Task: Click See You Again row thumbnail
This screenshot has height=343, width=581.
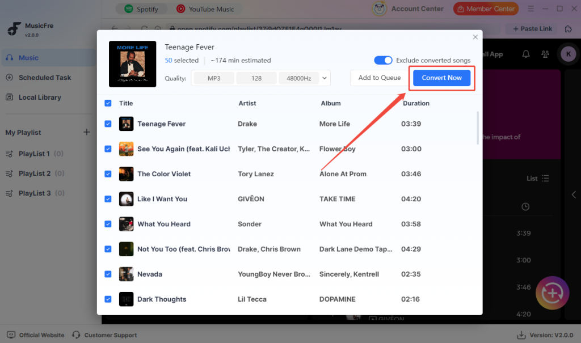Action: [x=126, y=149]
